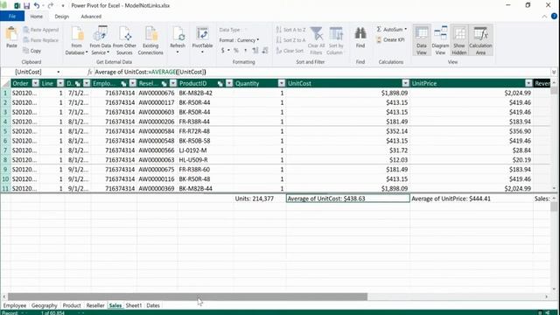Image resolution: width=560 pixels, height=315 pixels.
Task: Apply percent format button
Action: click(x=236, y=51)
